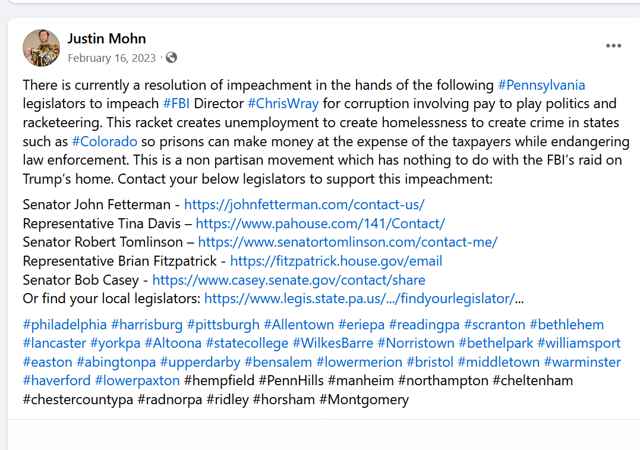Click the #FBI hashtag

(x=176, y=103)
